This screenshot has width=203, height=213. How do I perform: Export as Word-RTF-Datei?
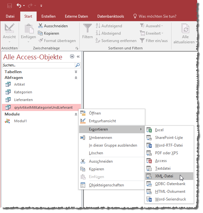coord(169,145)
